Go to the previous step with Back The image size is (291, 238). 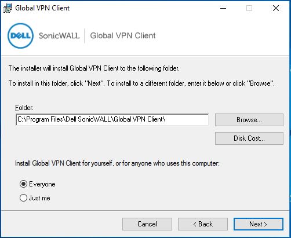pyautogui.click(x=203, y=224)
